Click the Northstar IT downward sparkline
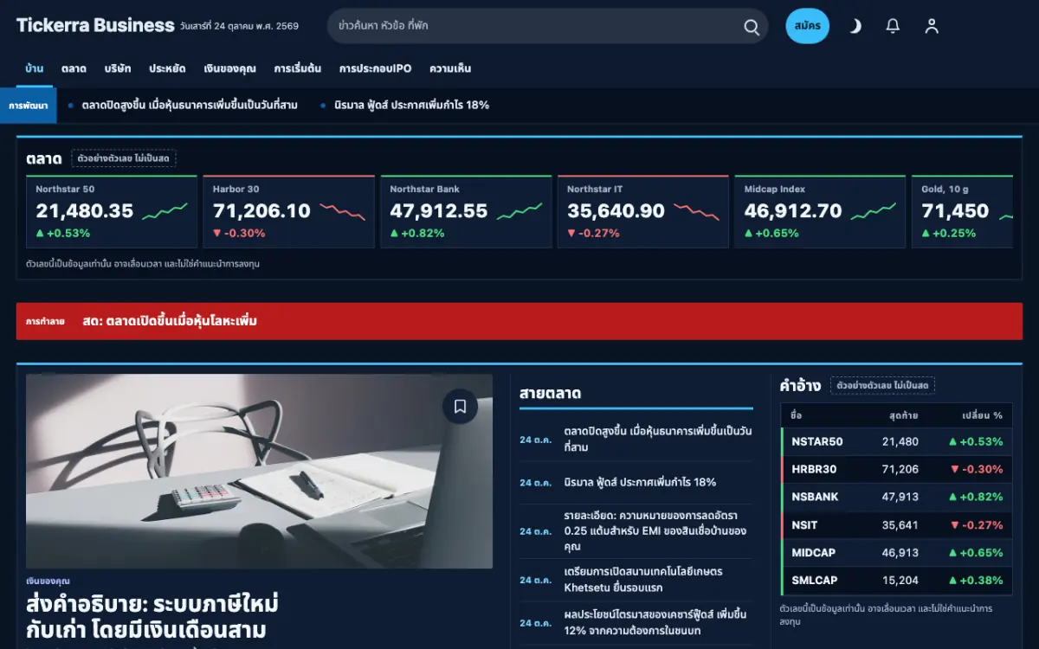The width and height of the screenshot is (1039, 649). click(x=697, y=210)
